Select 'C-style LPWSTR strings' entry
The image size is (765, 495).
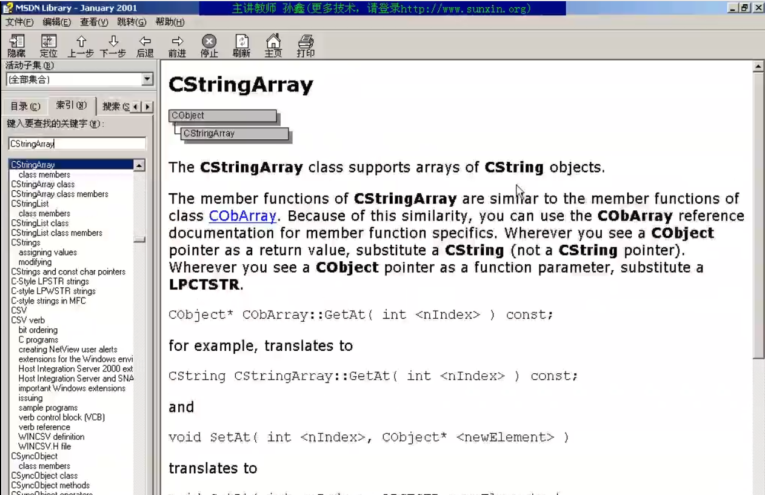pos(53,291)
